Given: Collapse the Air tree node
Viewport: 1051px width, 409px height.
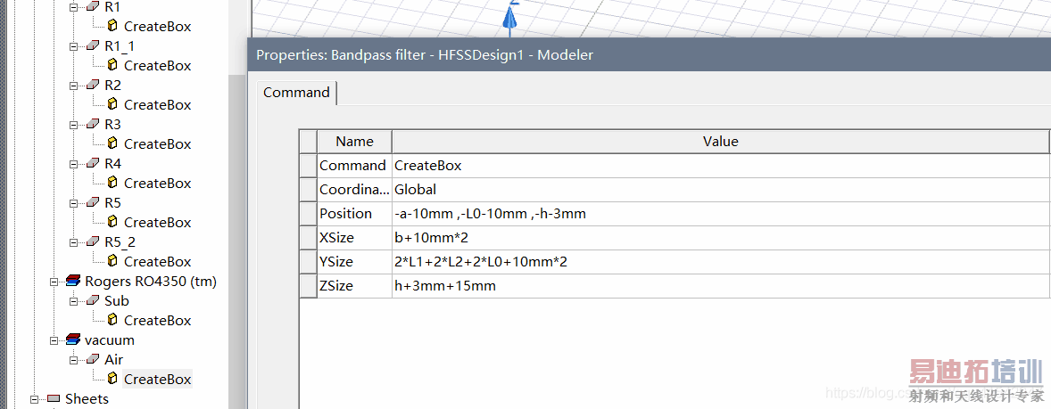Looking at the screenshot, I should point(73,360).
